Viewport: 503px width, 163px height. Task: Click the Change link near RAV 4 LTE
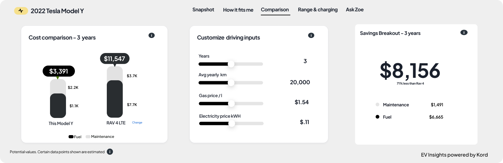click(x=137, y=123)
